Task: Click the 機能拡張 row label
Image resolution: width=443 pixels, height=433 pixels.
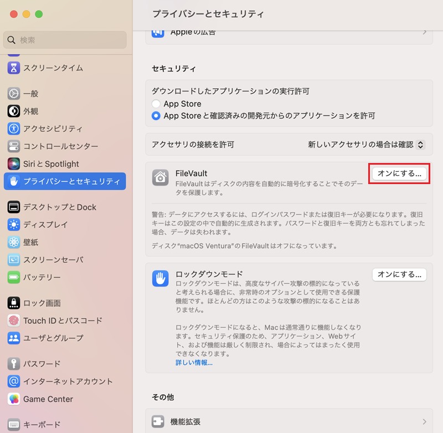Action: click(x=186, y=422)
